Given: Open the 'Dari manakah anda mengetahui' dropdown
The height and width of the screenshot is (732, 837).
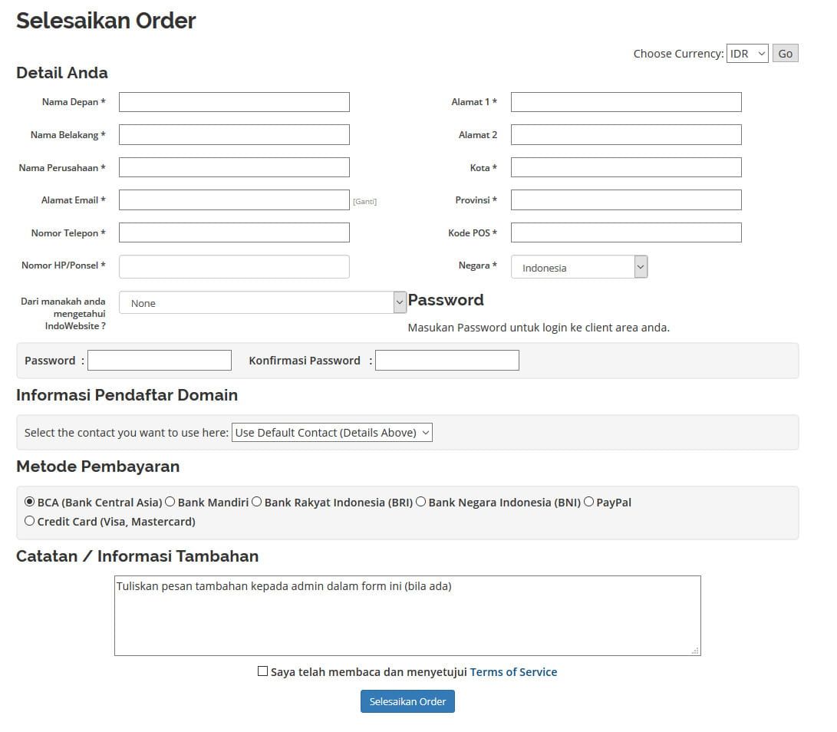Looking at the screenshot, I should [262, 303].
